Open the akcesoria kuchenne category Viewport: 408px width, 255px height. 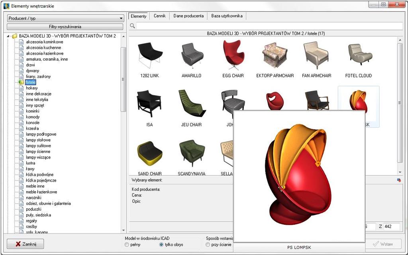pos(43,47)
